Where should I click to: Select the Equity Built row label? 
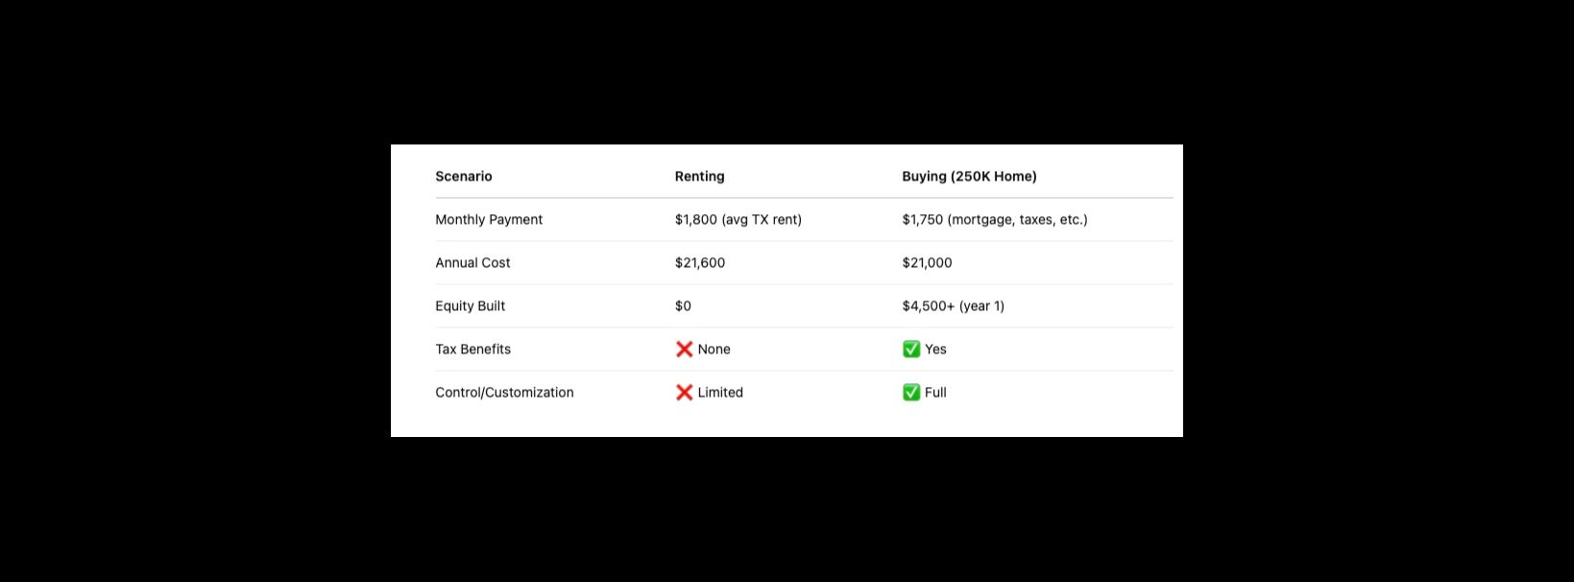click(470, 306)
